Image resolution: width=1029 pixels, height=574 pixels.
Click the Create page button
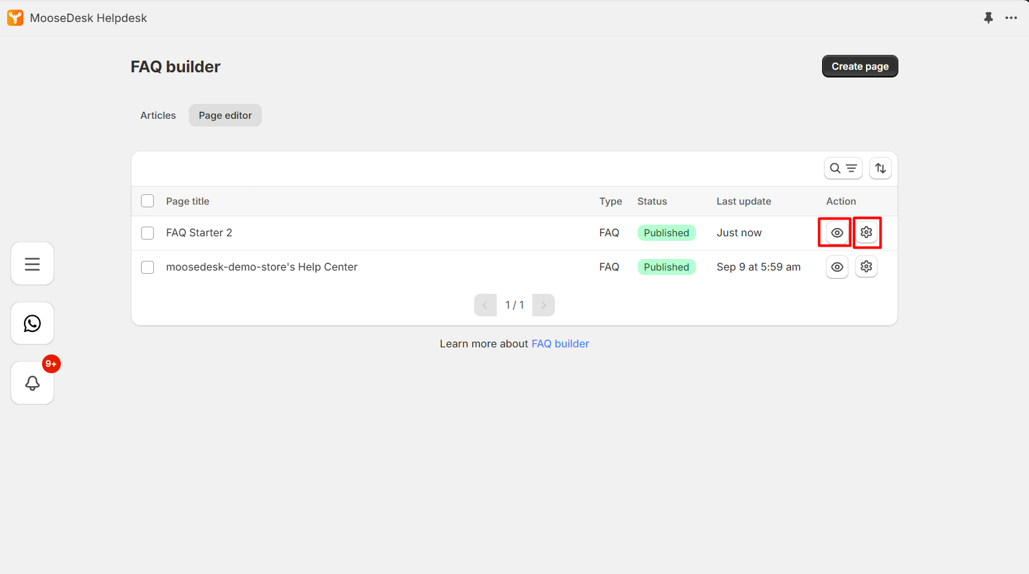860,67
